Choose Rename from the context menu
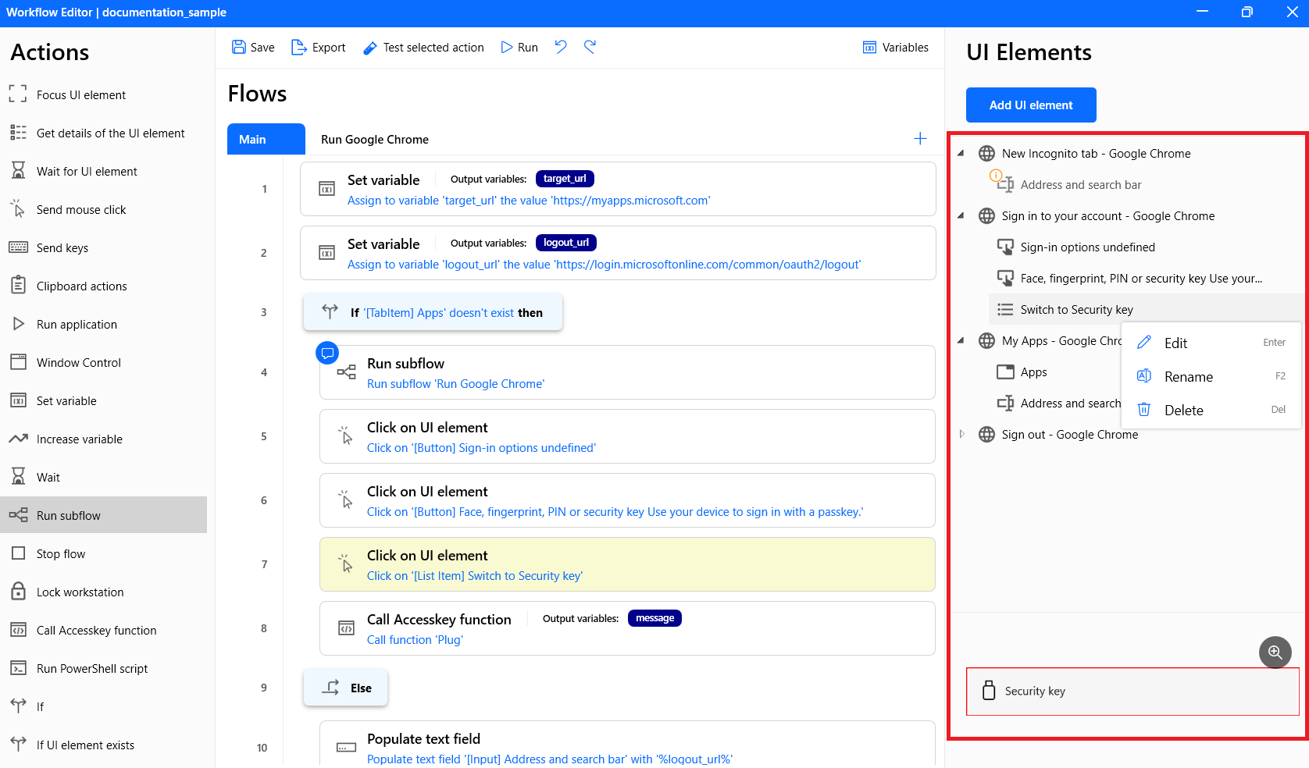Screen dimensions: 1309x768 [1211, 376]
